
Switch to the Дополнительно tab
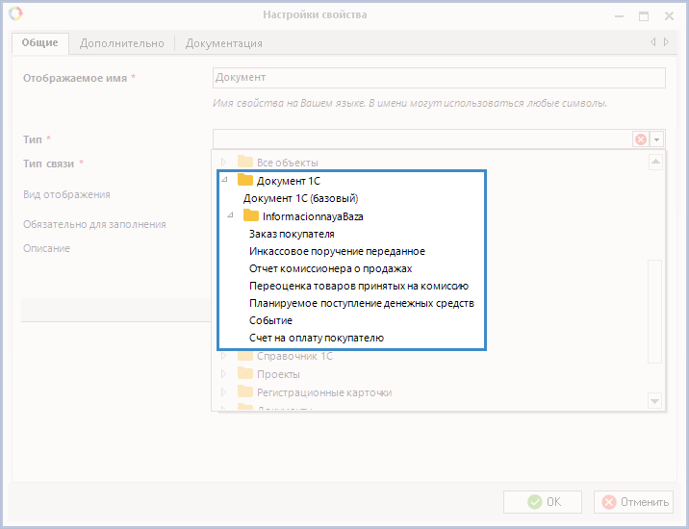point(121,43)
